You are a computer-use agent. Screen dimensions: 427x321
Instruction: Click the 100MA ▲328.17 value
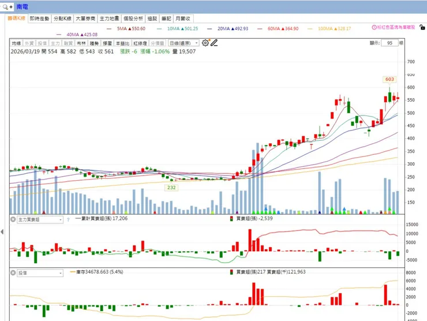coord(335,29)
